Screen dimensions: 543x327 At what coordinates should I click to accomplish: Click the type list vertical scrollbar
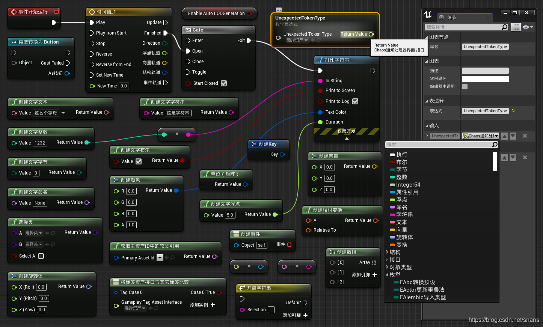point(495,161)
